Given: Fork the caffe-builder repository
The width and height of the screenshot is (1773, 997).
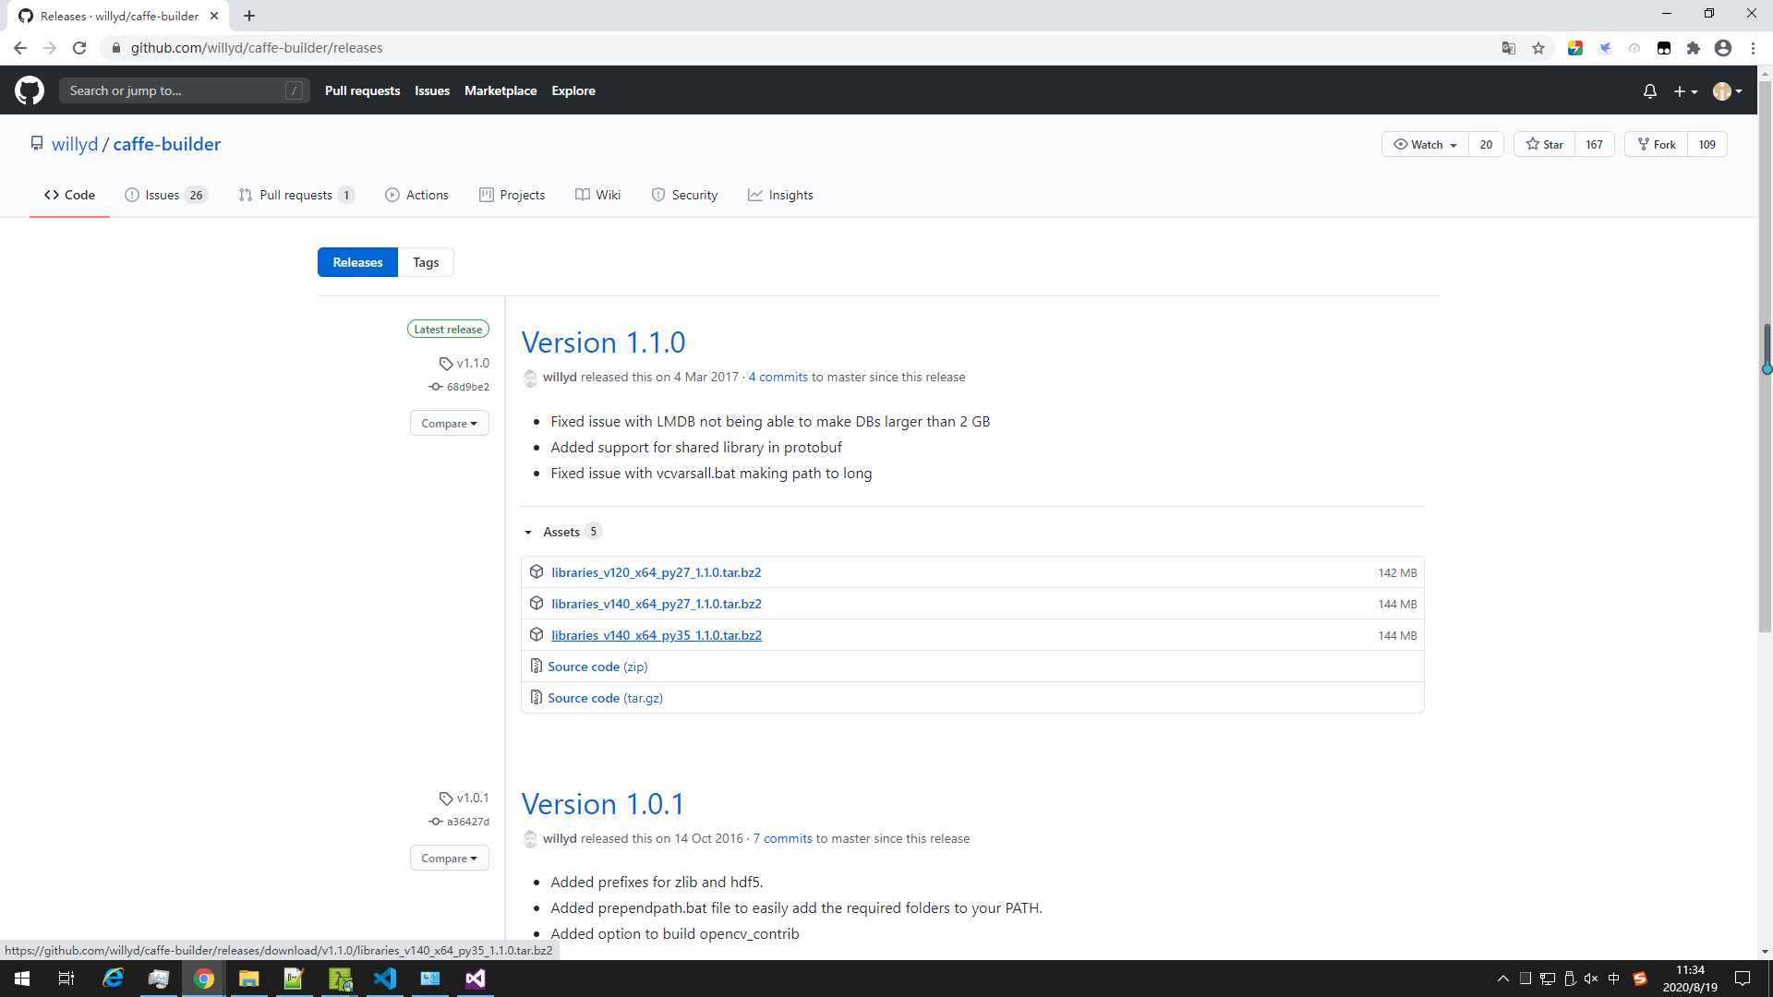Looking at the screenshot, I should (x=1657, y=144).
